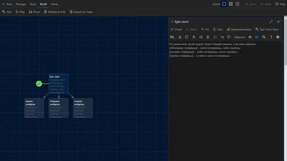Click Test From Here
Screen dimensions: 287x161
tap(267, 29)
